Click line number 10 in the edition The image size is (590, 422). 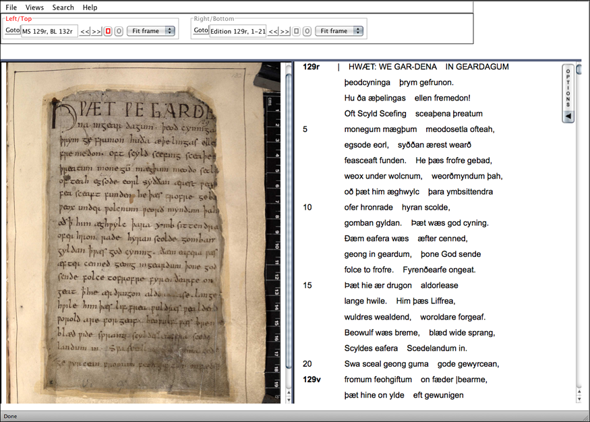307,207
